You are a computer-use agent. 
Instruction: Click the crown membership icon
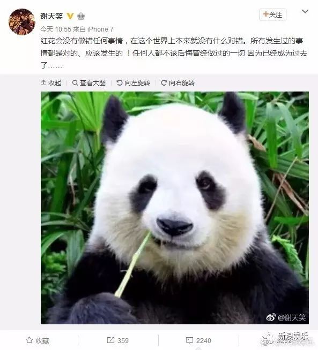click(81, 16)
